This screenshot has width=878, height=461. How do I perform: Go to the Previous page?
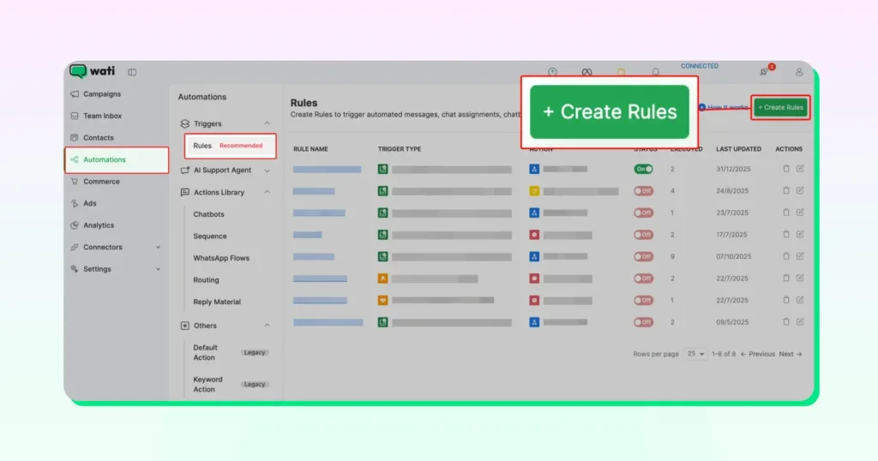tap(758, 354)
